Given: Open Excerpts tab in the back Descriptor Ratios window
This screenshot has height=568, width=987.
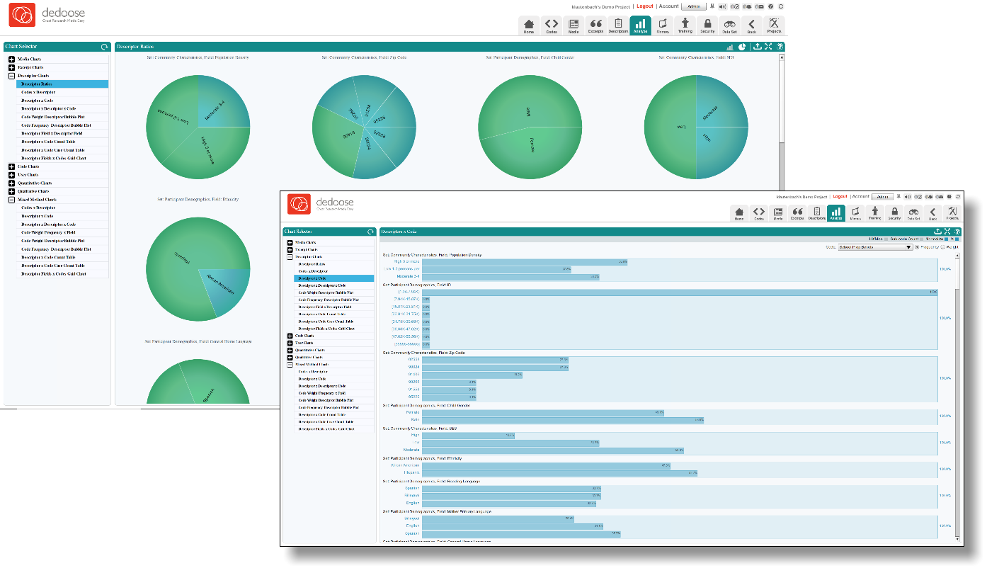Looking at the screenshot, I should [595, 25].
